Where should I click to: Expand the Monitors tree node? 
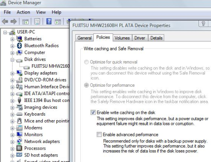12,135
